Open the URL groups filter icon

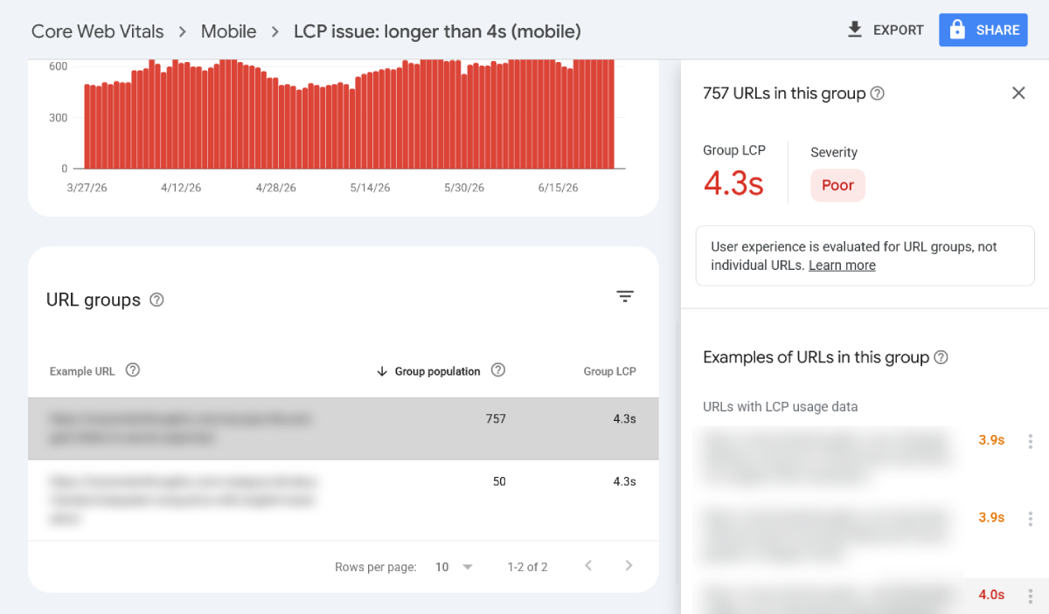click(x=625, y=297)
